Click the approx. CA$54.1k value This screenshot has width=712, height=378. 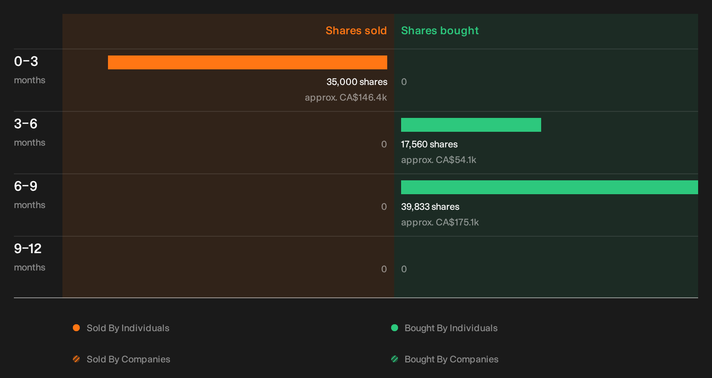pyautogui.click(x=438, y=160)
